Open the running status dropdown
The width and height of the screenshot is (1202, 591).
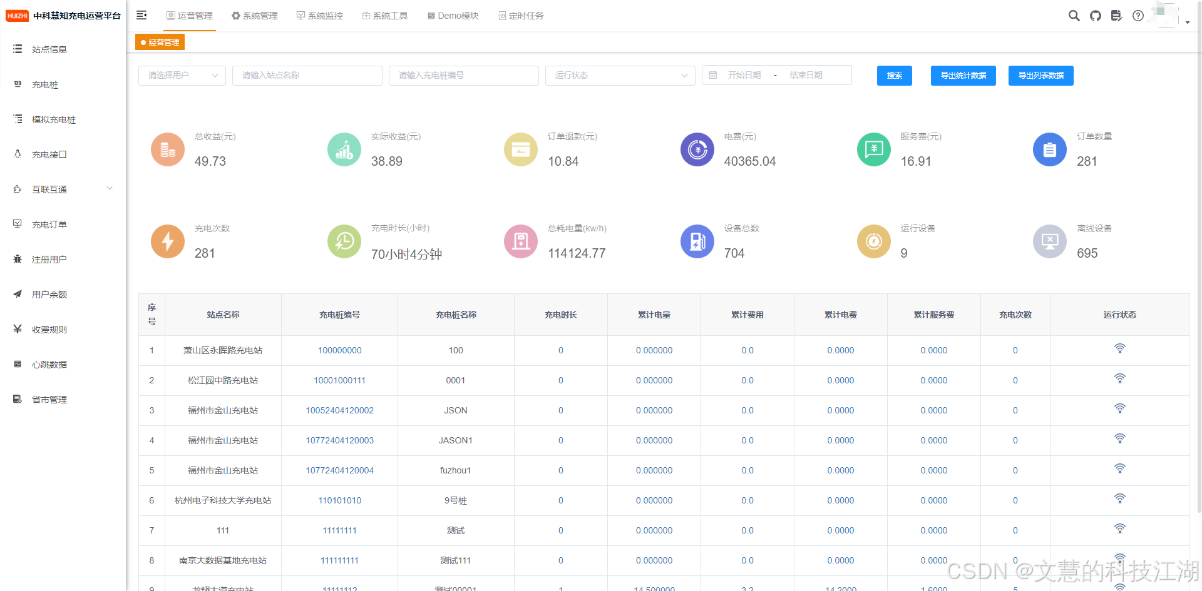pyautogui.click(x=620, y=75)
